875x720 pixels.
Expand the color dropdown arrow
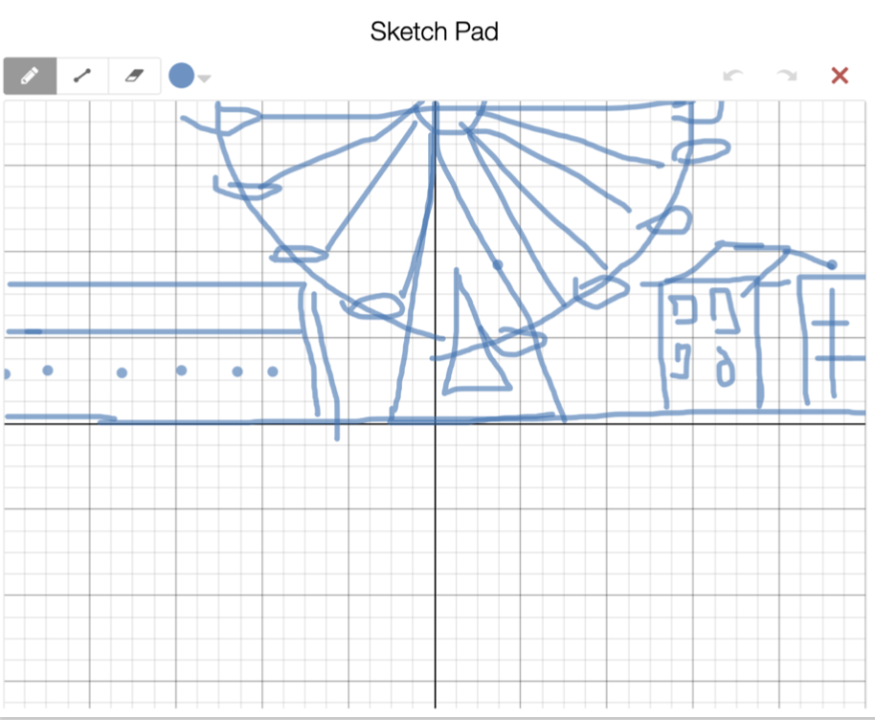pyautogui.click(x=204, y=79)
